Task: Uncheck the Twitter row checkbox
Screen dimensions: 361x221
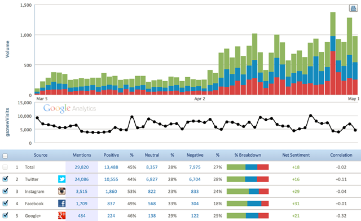Action: tap(5, 179)
